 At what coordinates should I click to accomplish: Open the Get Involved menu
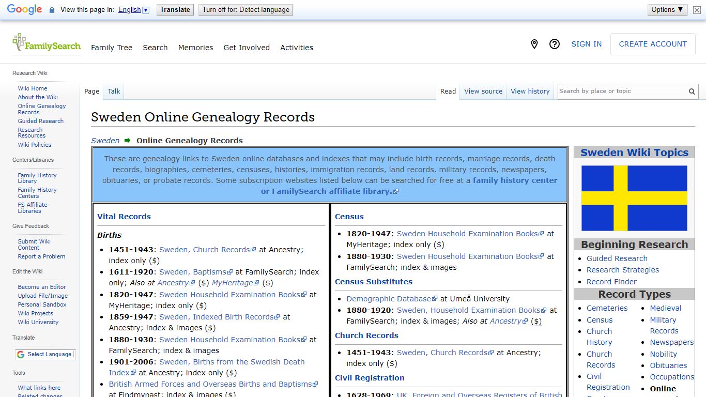point(247,48)
